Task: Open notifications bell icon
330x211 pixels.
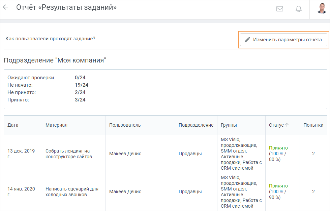Action: [x=298, y=9]
